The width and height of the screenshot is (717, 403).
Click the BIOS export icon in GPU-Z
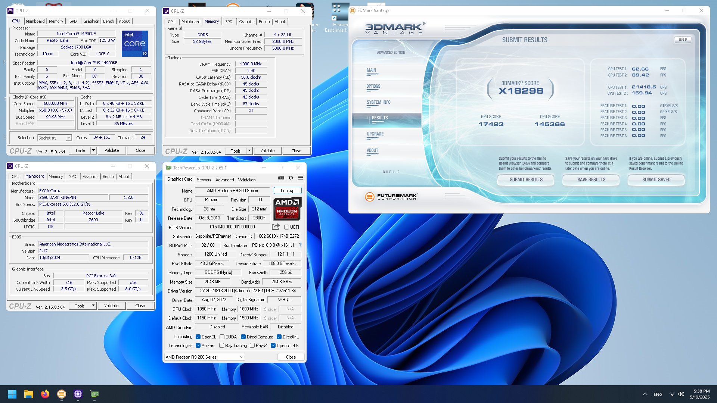coord(276,227)
